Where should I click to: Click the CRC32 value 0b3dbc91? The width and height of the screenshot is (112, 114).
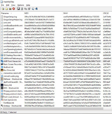coord(107,106)
